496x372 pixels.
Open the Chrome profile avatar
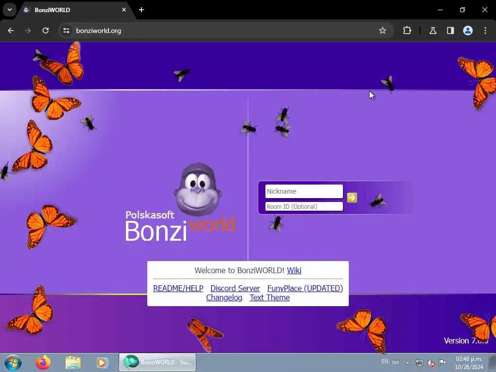[x=468, y=31]
